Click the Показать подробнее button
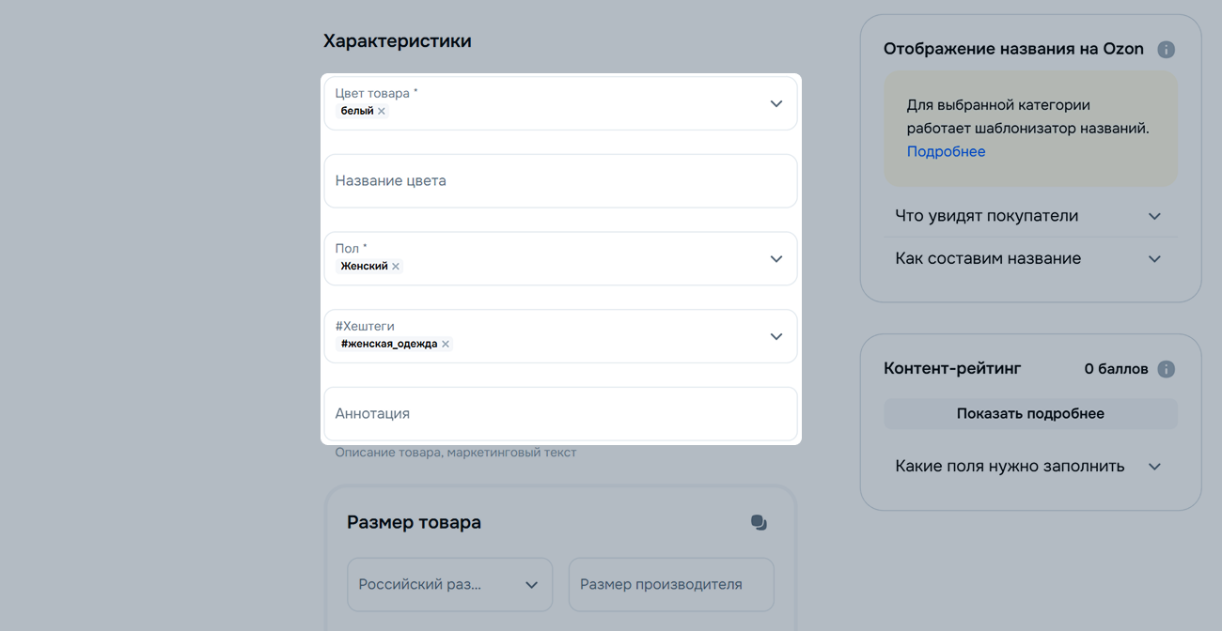This screenshot has width=1222, height=631. point(1029,414)
